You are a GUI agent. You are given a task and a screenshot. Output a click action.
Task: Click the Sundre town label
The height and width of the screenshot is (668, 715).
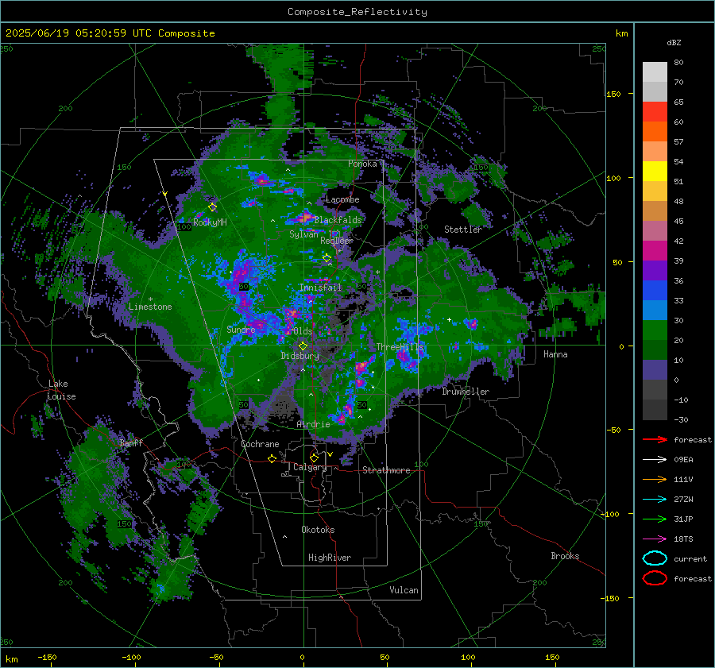coord(241,329)
